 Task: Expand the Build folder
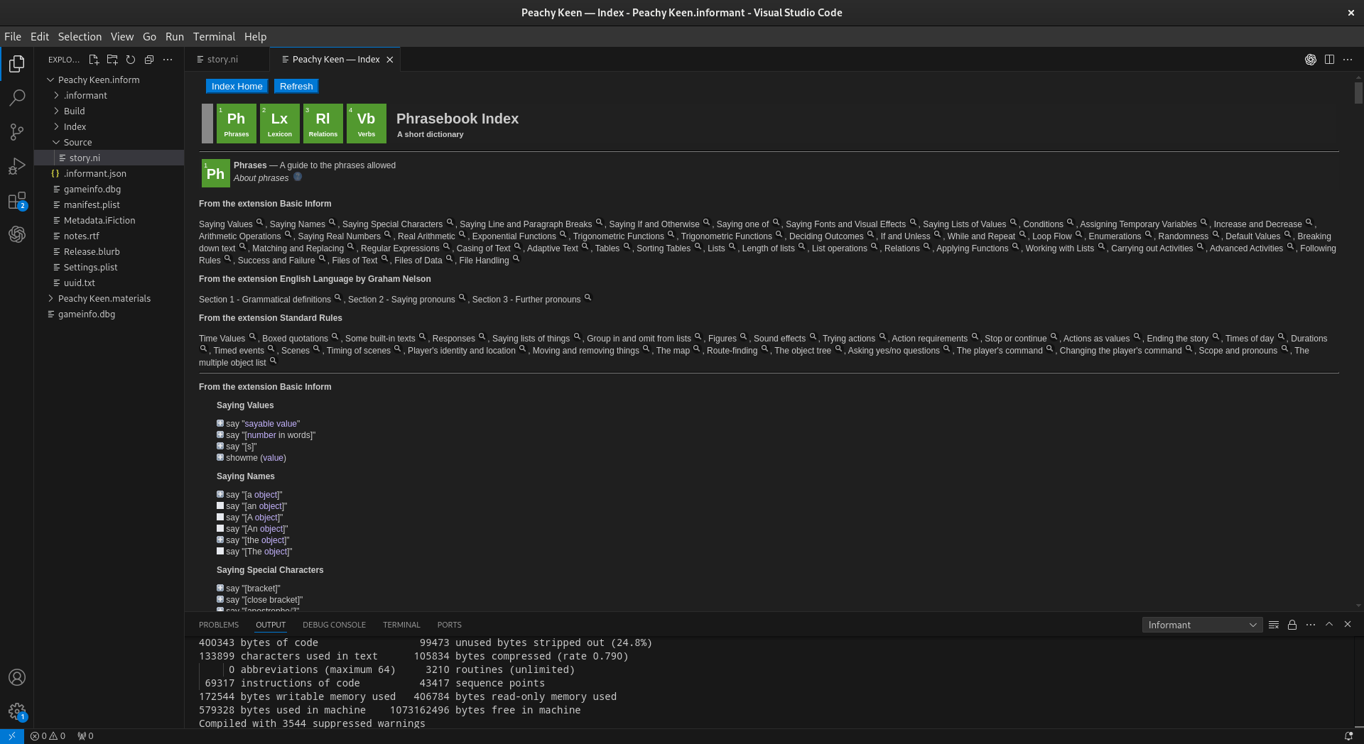(110, 111)
